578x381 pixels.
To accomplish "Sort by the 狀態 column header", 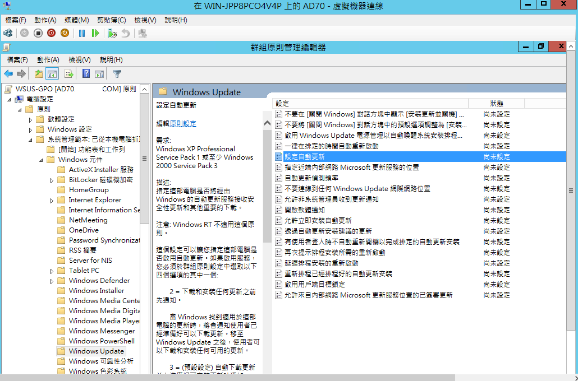I will (x=496, y=104).
